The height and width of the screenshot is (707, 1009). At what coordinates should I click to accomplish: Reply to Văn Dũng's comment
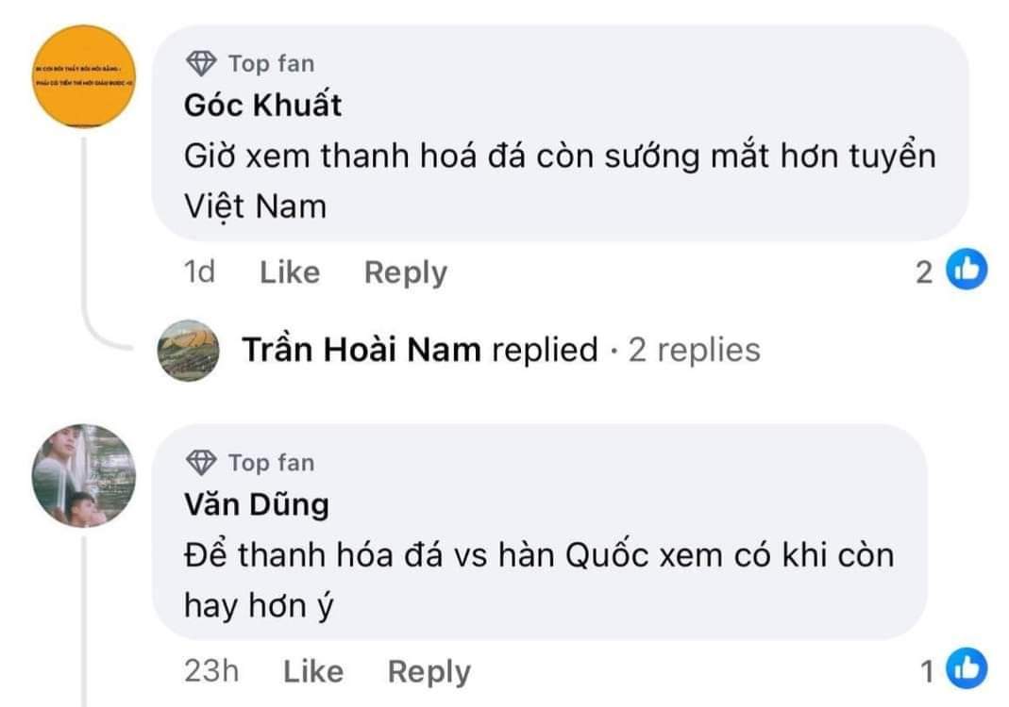click(429, 671)
